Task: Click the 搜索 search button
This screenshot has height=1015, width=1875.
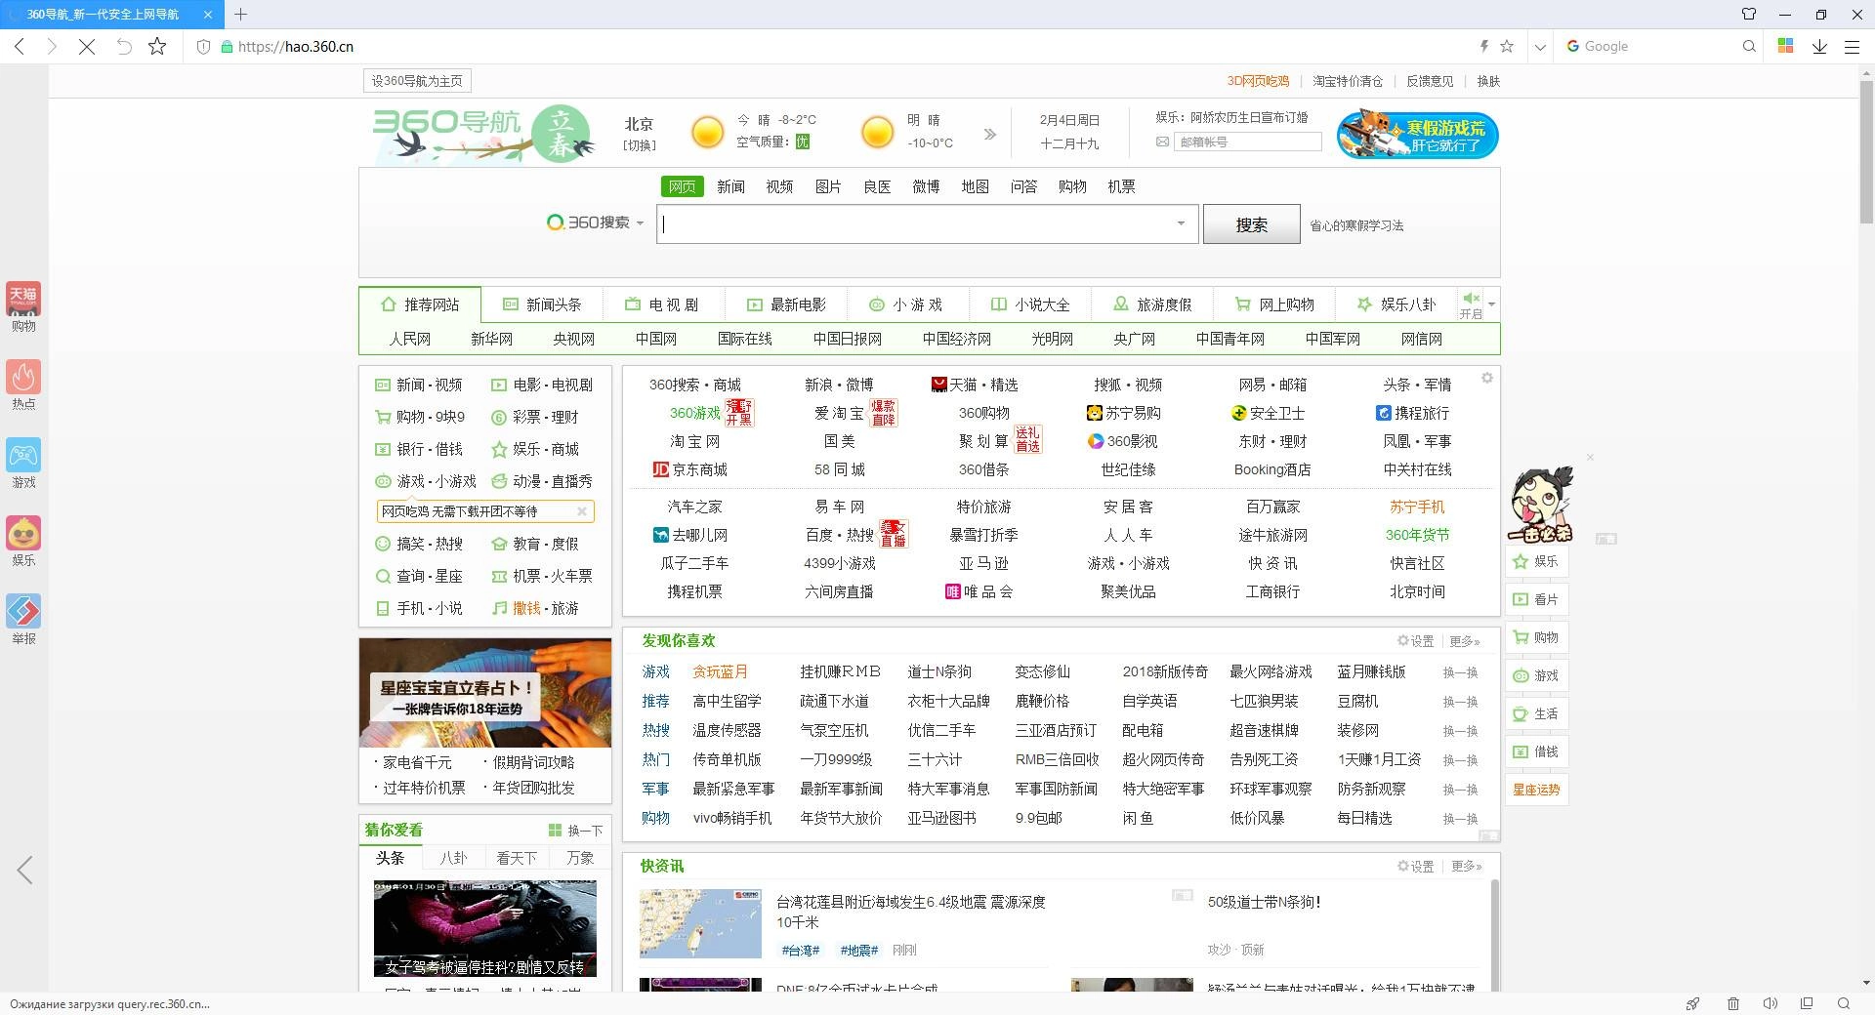Action: click(1251, 223)
